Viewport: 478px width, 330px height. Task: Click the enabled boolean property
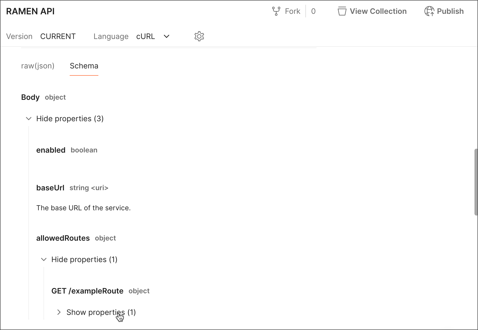point(51,150)
